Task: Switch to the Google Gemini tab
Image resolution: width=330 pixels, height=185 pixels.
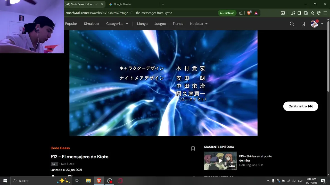Action: [122, 4]
